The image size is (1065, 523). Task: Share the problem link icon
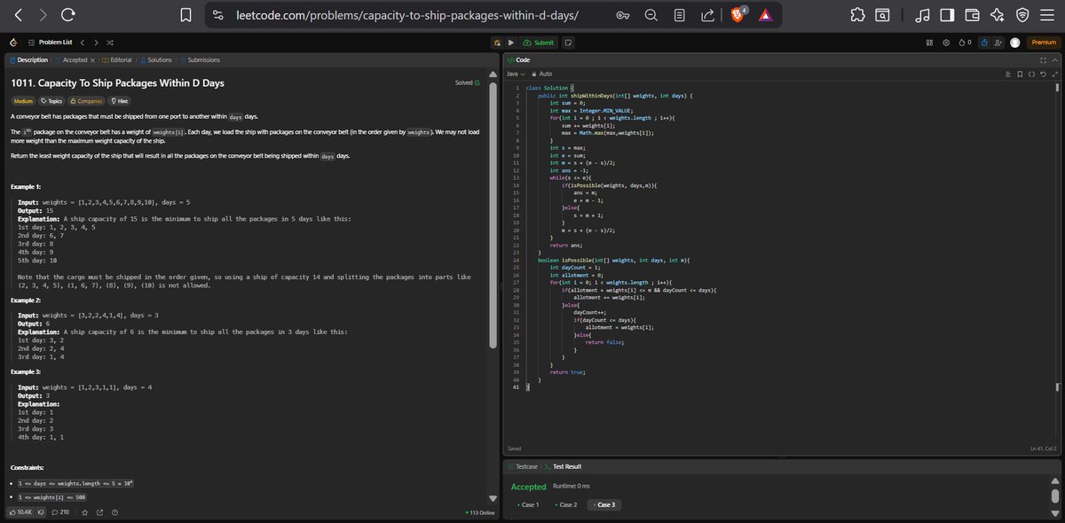click(x=100, y=512)
